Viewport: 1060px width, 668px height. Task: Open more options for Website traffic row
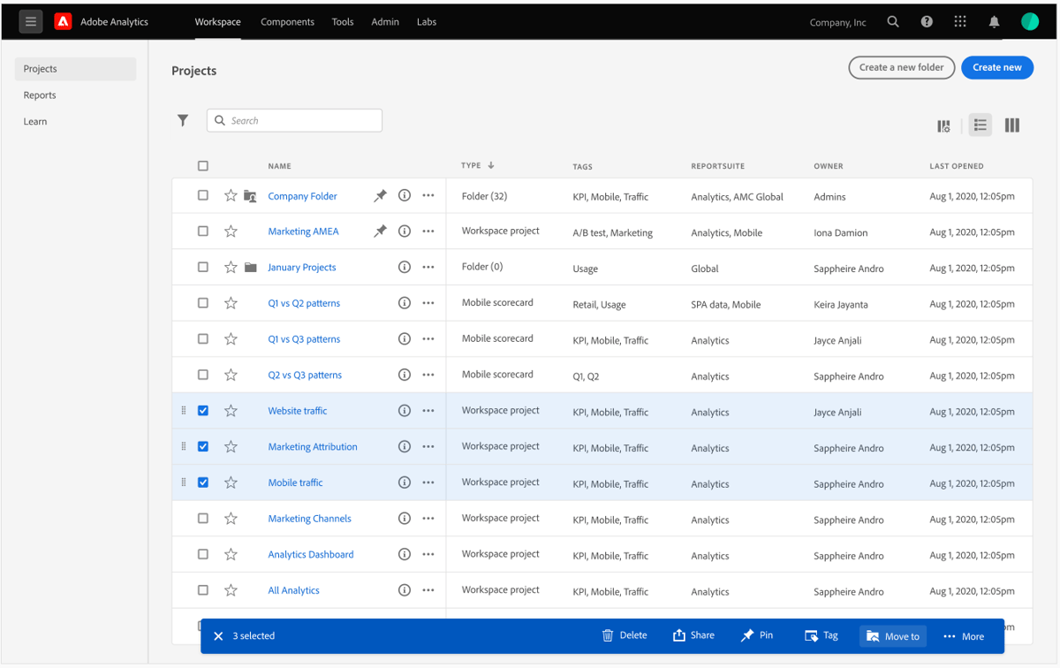coord(428,410)
